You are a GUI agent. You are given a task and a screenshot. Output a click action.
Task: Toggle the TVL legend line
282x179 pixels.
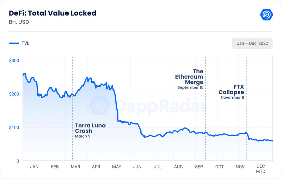19,43
